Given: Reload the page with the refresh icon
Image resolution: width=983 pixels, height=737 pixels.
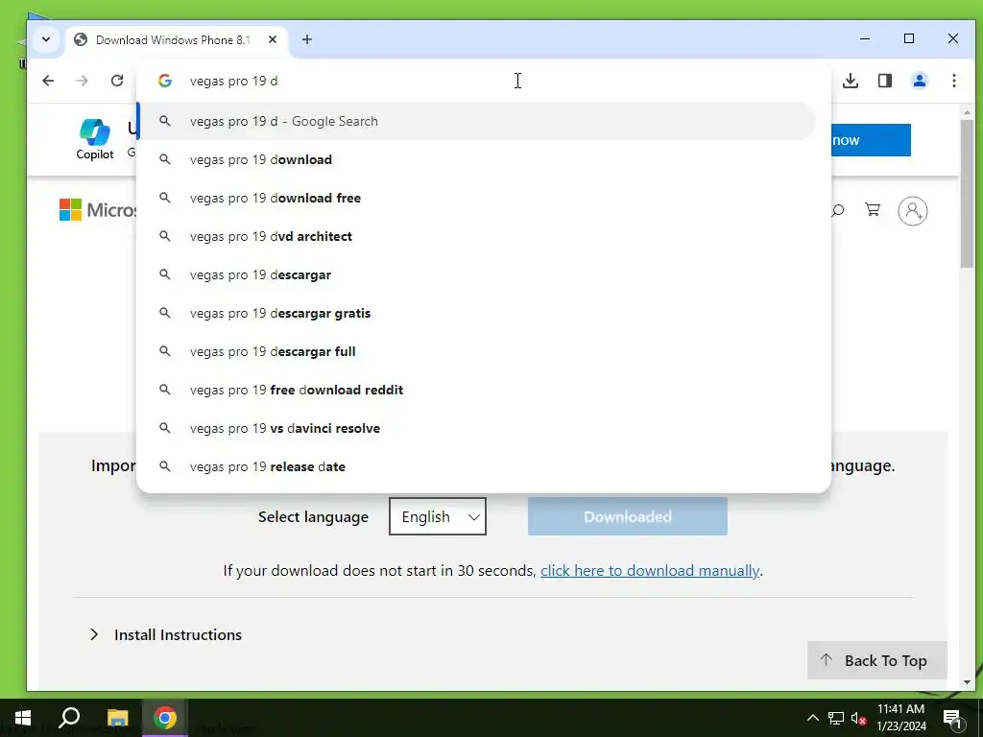Looking at the screenshot, I should tap(116, 81).
